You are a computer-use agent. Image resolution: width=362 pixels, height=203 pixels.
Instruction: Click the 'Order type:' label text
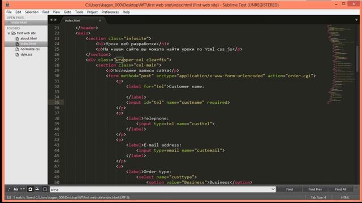pyautogui.click(x=157, y=171)
